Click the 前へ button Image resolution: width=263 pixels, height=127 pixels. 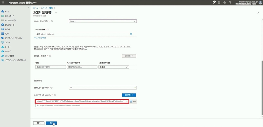(x=39, y=123)
